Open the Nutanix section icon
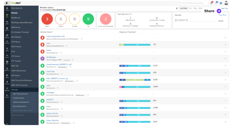Viewport: 239px width, 129px height. point(7,42)
